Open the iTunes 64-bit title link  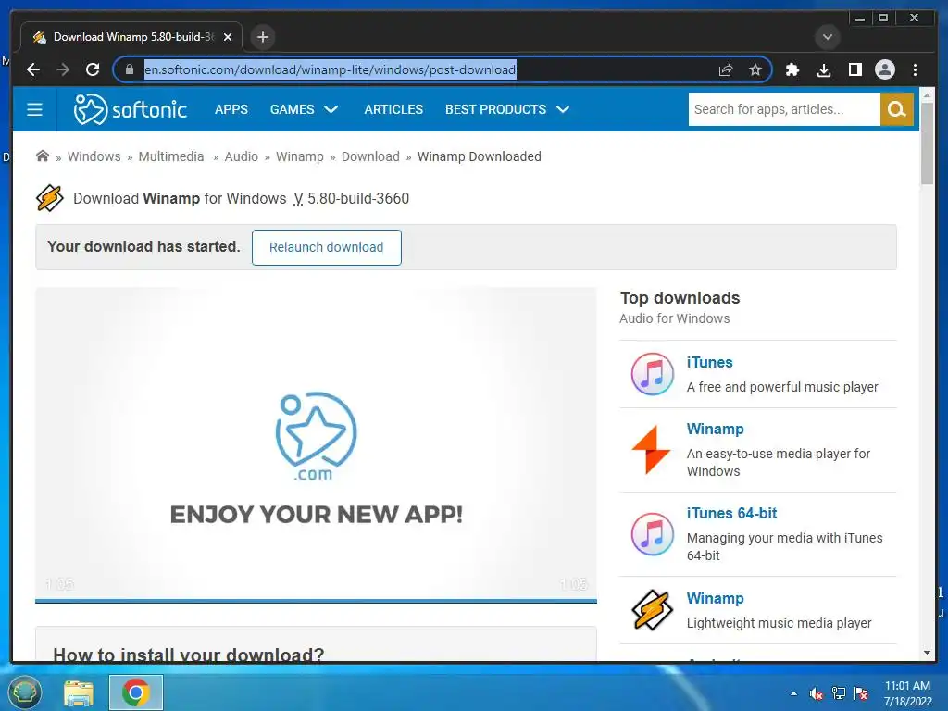point(731,513)
